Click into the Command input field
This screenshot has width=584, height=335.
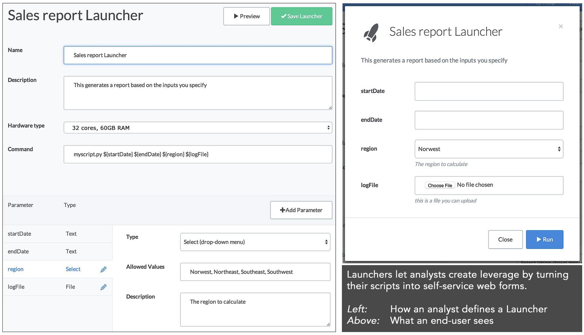click(198, 154)
